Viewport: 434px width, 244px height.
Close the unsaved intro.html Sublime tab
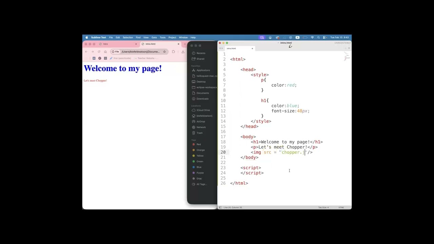pyautogui.click(x=252, y=48)
